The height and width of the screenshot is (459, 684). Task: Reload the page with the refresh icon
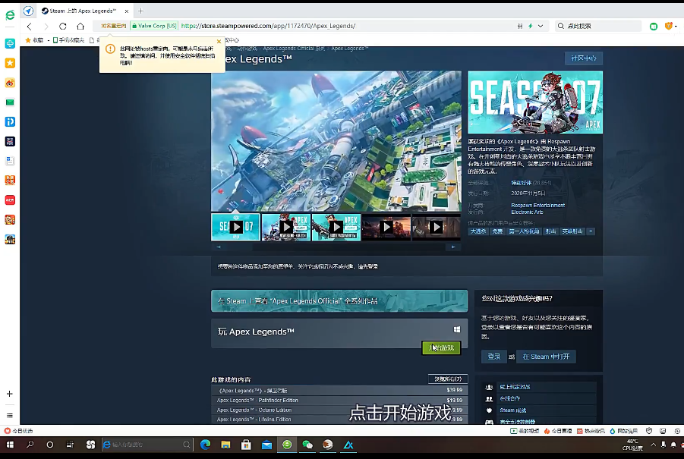click(63, 26)
